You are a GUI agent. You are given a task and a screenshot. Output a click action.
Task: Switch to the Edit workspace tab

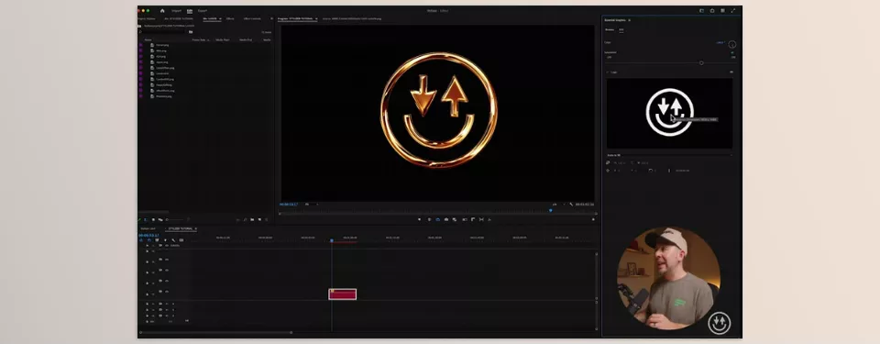(x=190, y=11)
